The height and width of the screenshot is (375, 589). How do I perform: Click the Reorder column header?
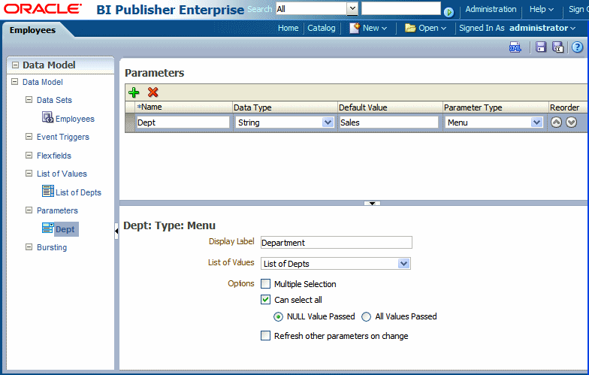564,107
